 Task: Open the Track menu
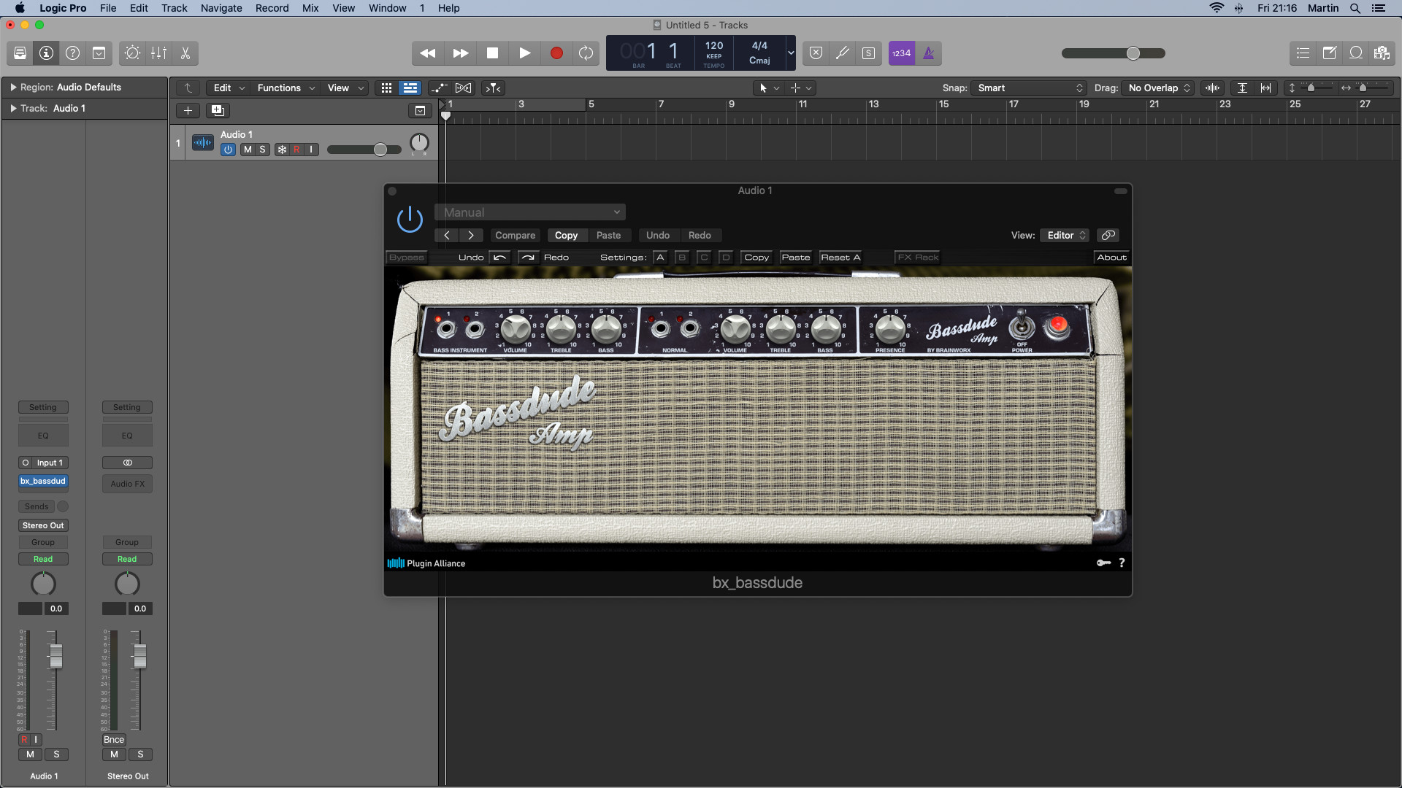[175, 8]
